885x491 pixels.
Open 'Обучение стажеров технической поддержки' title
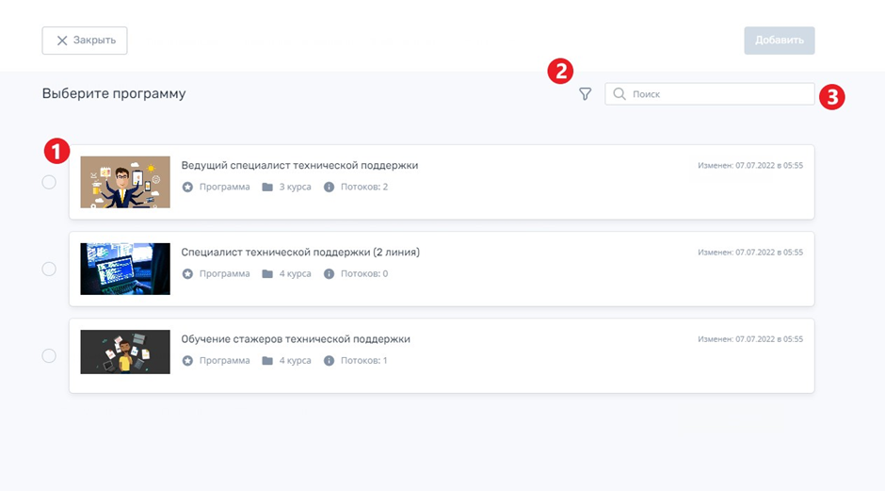coord(296,339)
